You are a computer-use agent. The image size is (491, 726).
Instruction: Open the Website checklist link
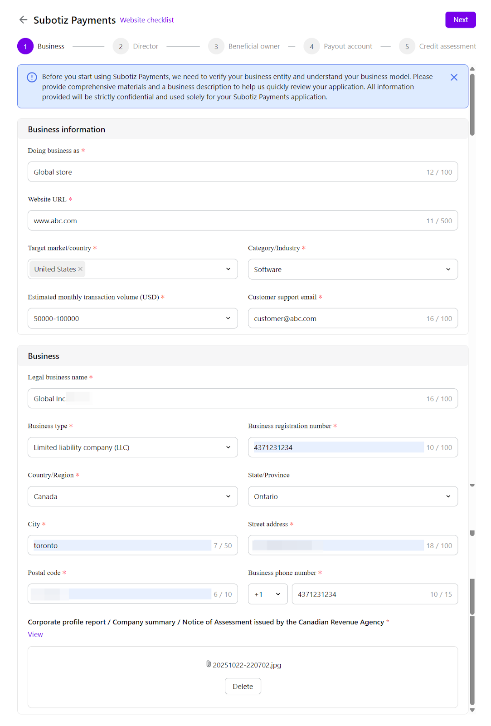tap(147, 20)
